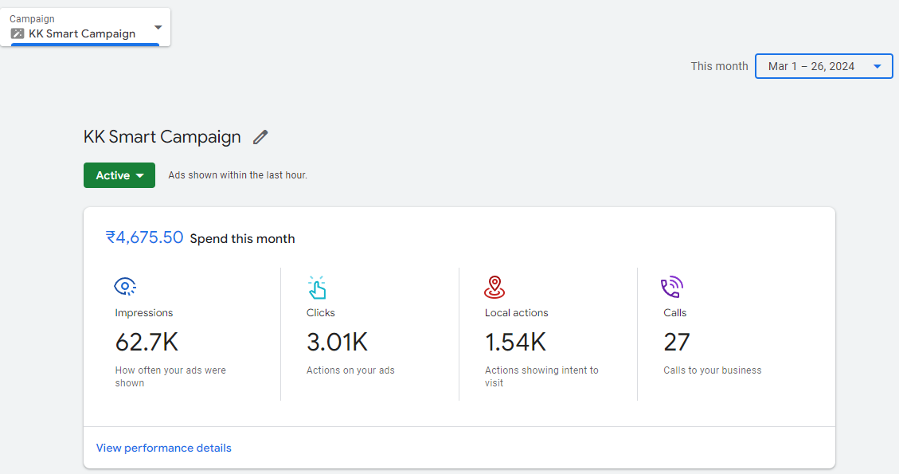Click the pencil icon to edit campaign name
The height and width of the screenshot is (474, 899).
[260, 137]
